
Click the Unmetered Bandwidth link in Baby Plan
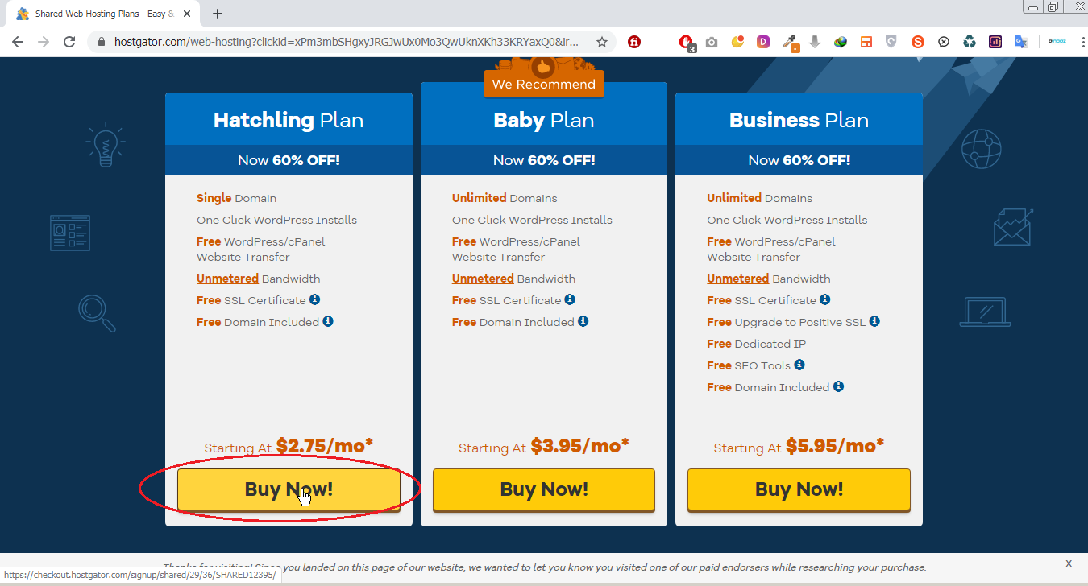483,279
